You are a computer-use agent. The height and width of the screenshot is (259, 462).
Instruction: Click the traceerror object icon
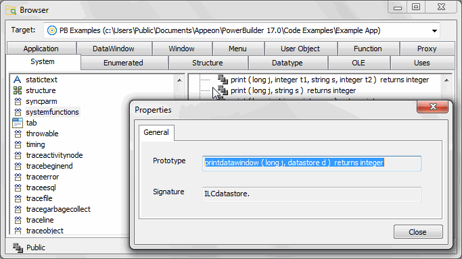point(18,177)
